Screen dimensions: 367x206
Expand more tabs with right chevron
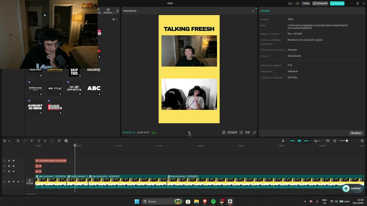coord(117,11)
